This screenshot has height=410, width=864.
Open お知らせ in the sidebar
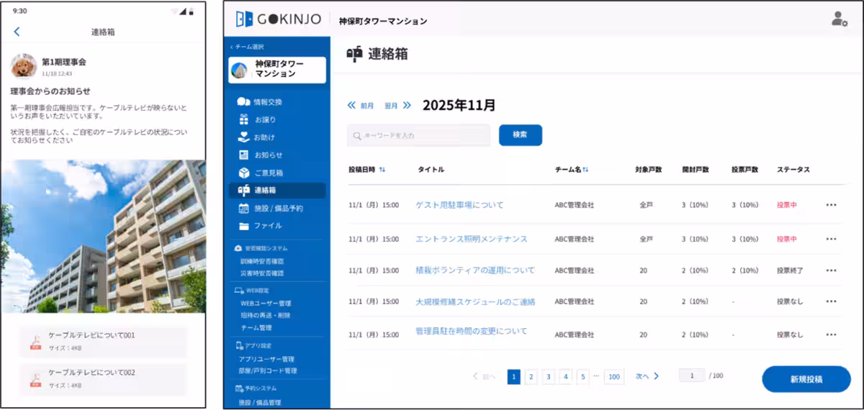click(x=268, y=155)
